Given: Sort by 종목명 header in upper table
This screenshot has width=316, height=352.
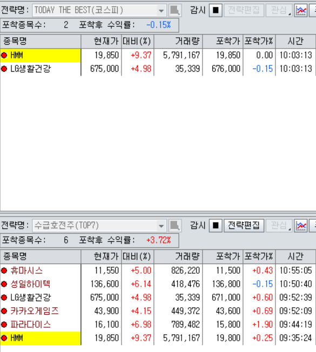Looking at the screenshot, I should tap(41, 42).
